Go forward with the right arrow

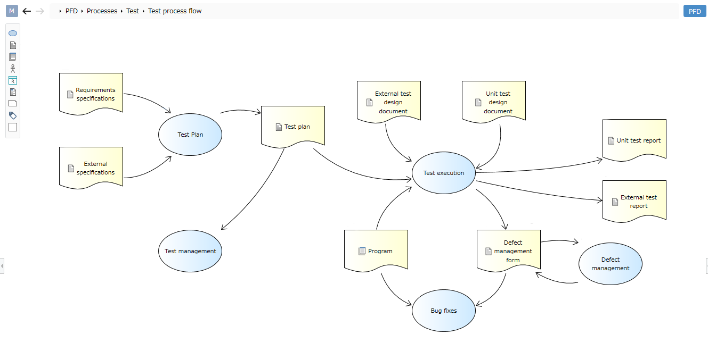39,11
